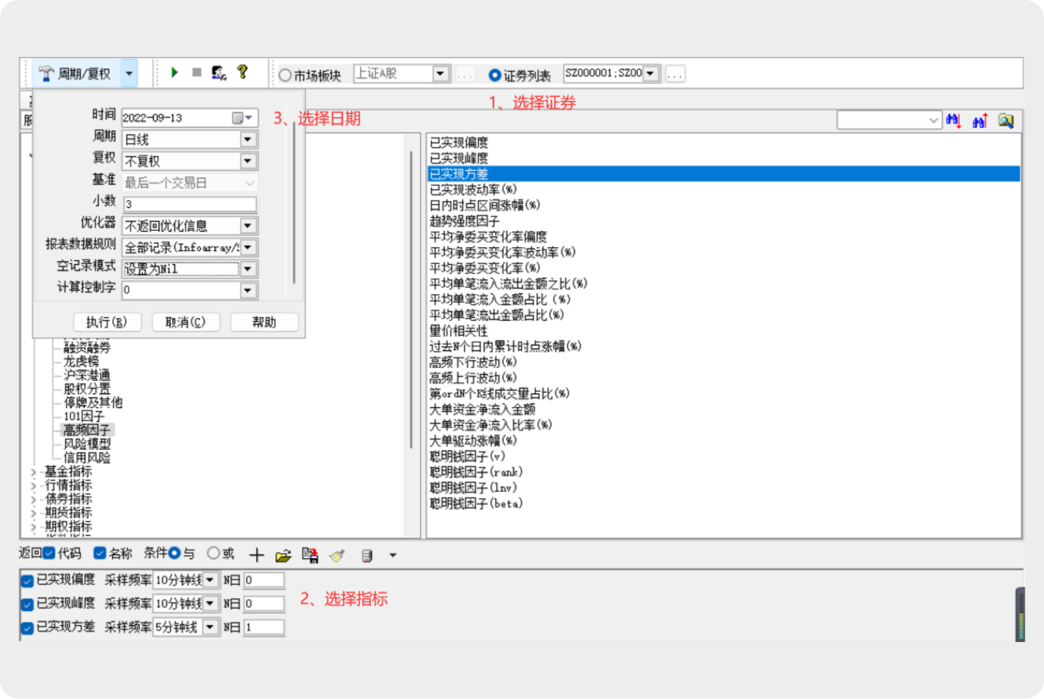Image resolution: width=1044 pixels, height=699 pixels.
Task: Click the find previous binoculars icon
Action: (980, 121)
